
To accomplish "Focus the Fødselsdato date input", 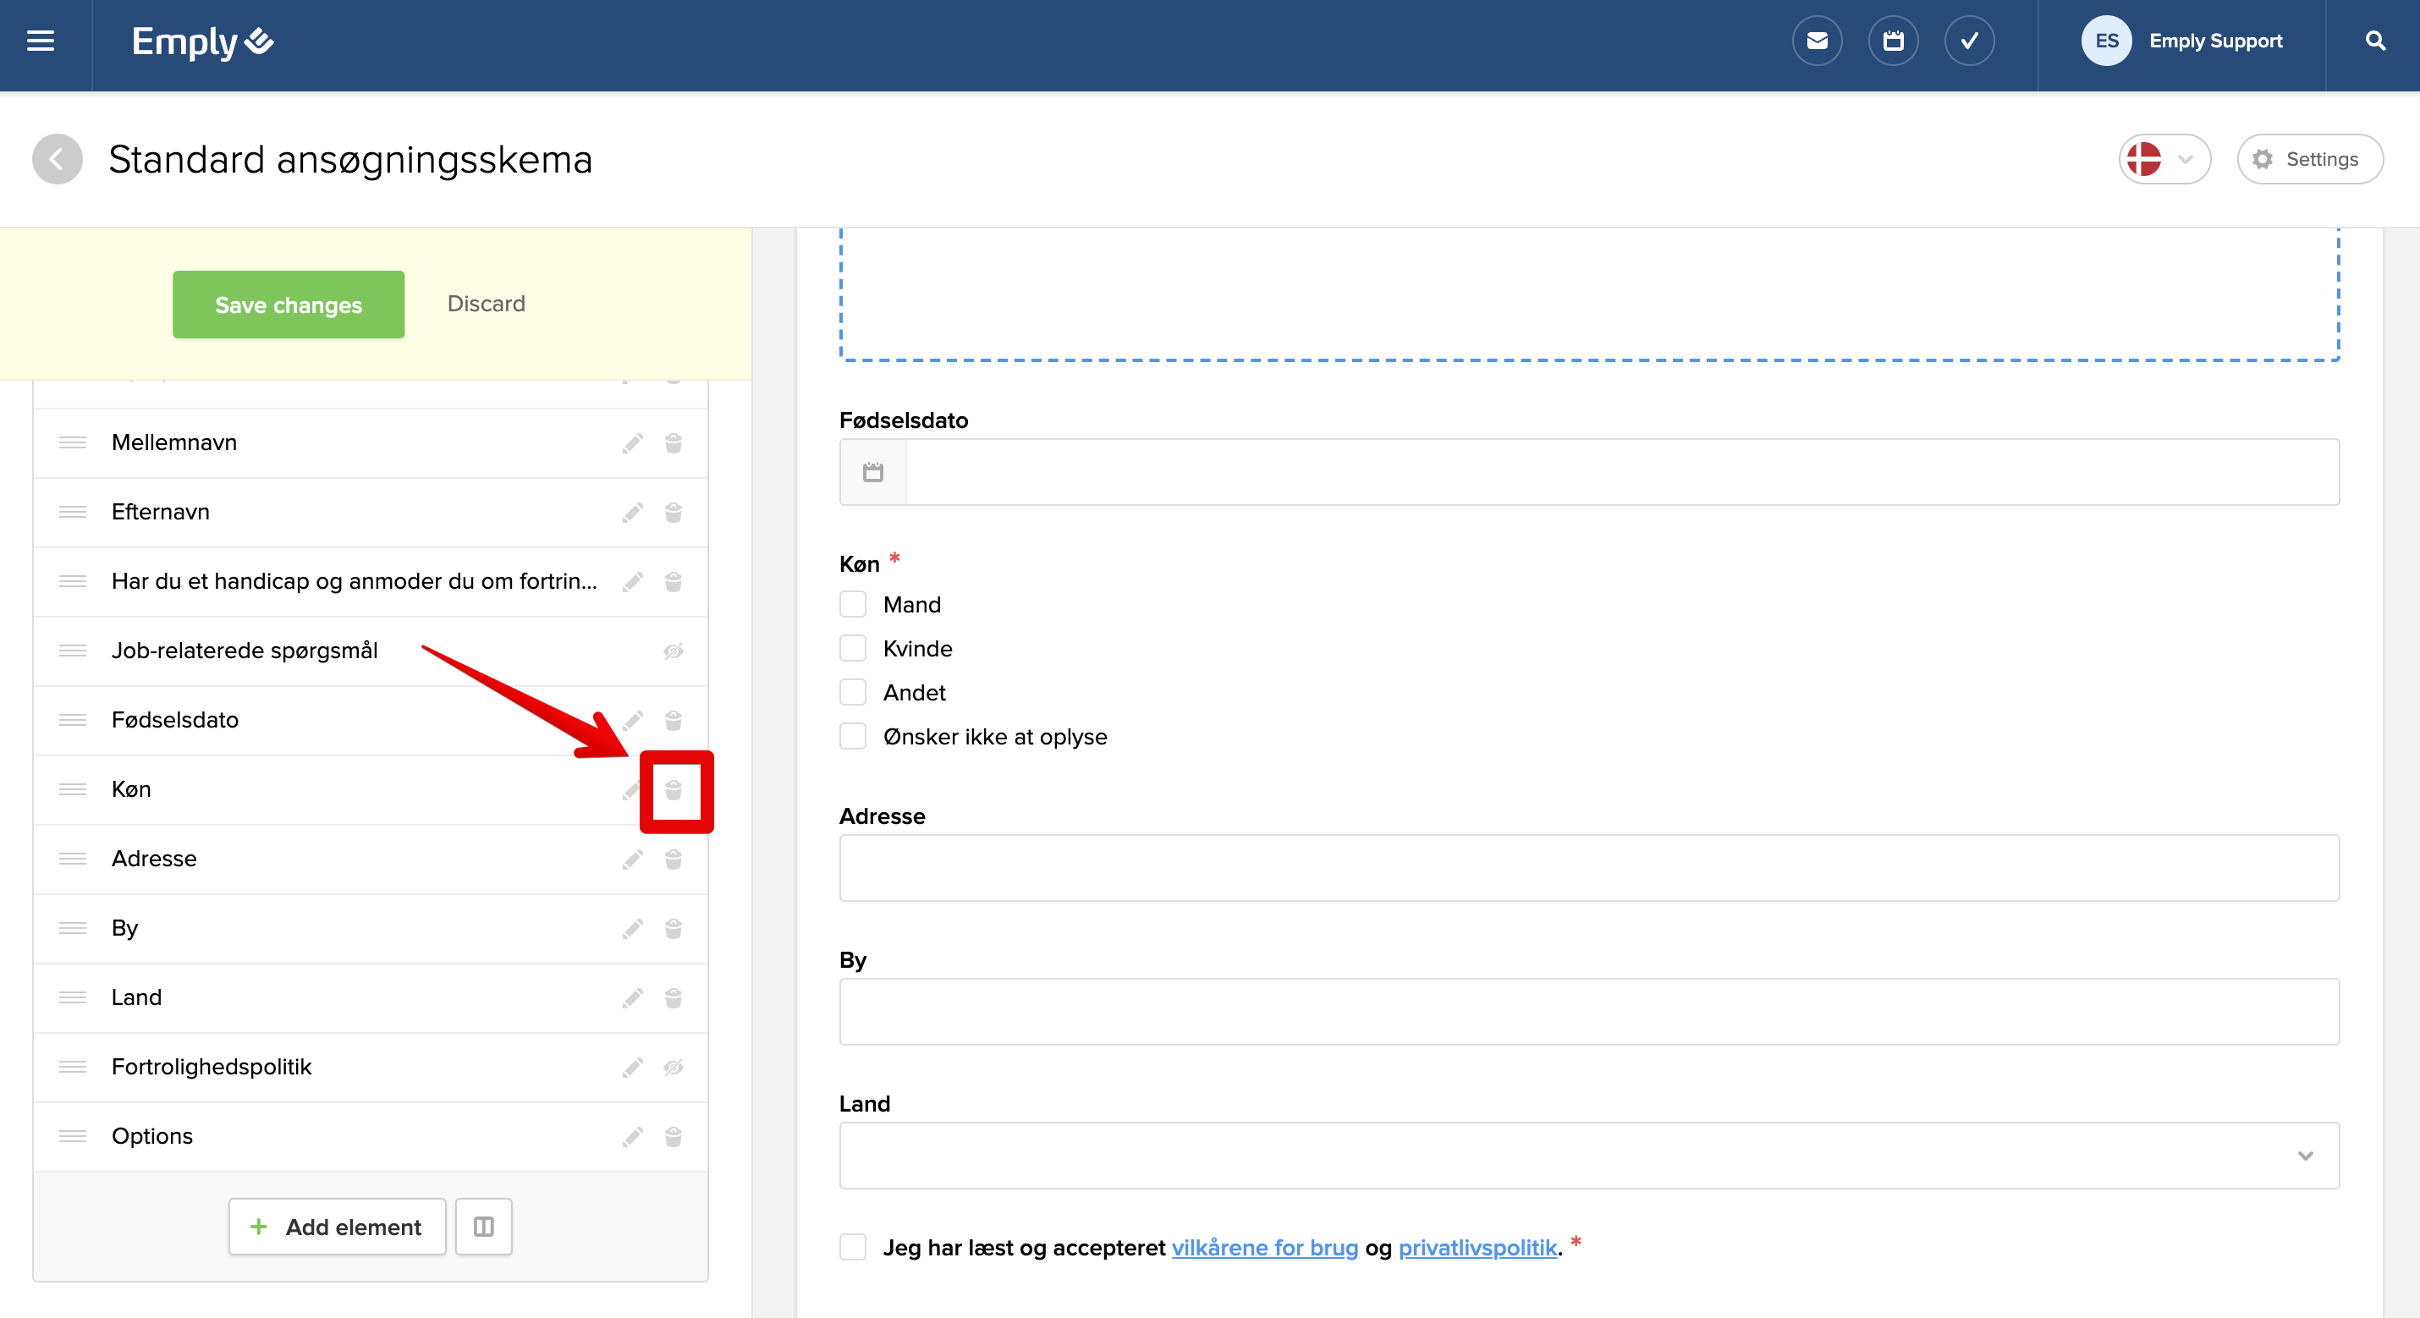I will coord(1622,471).
